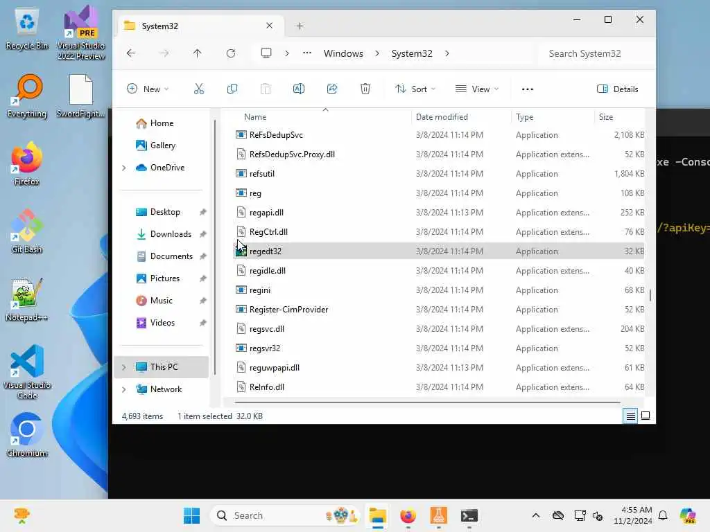Viewport: 710px width, 532px height.
Task: Select Visual Studio 2022 Preview desktop icon
Action: coord(81,33)
